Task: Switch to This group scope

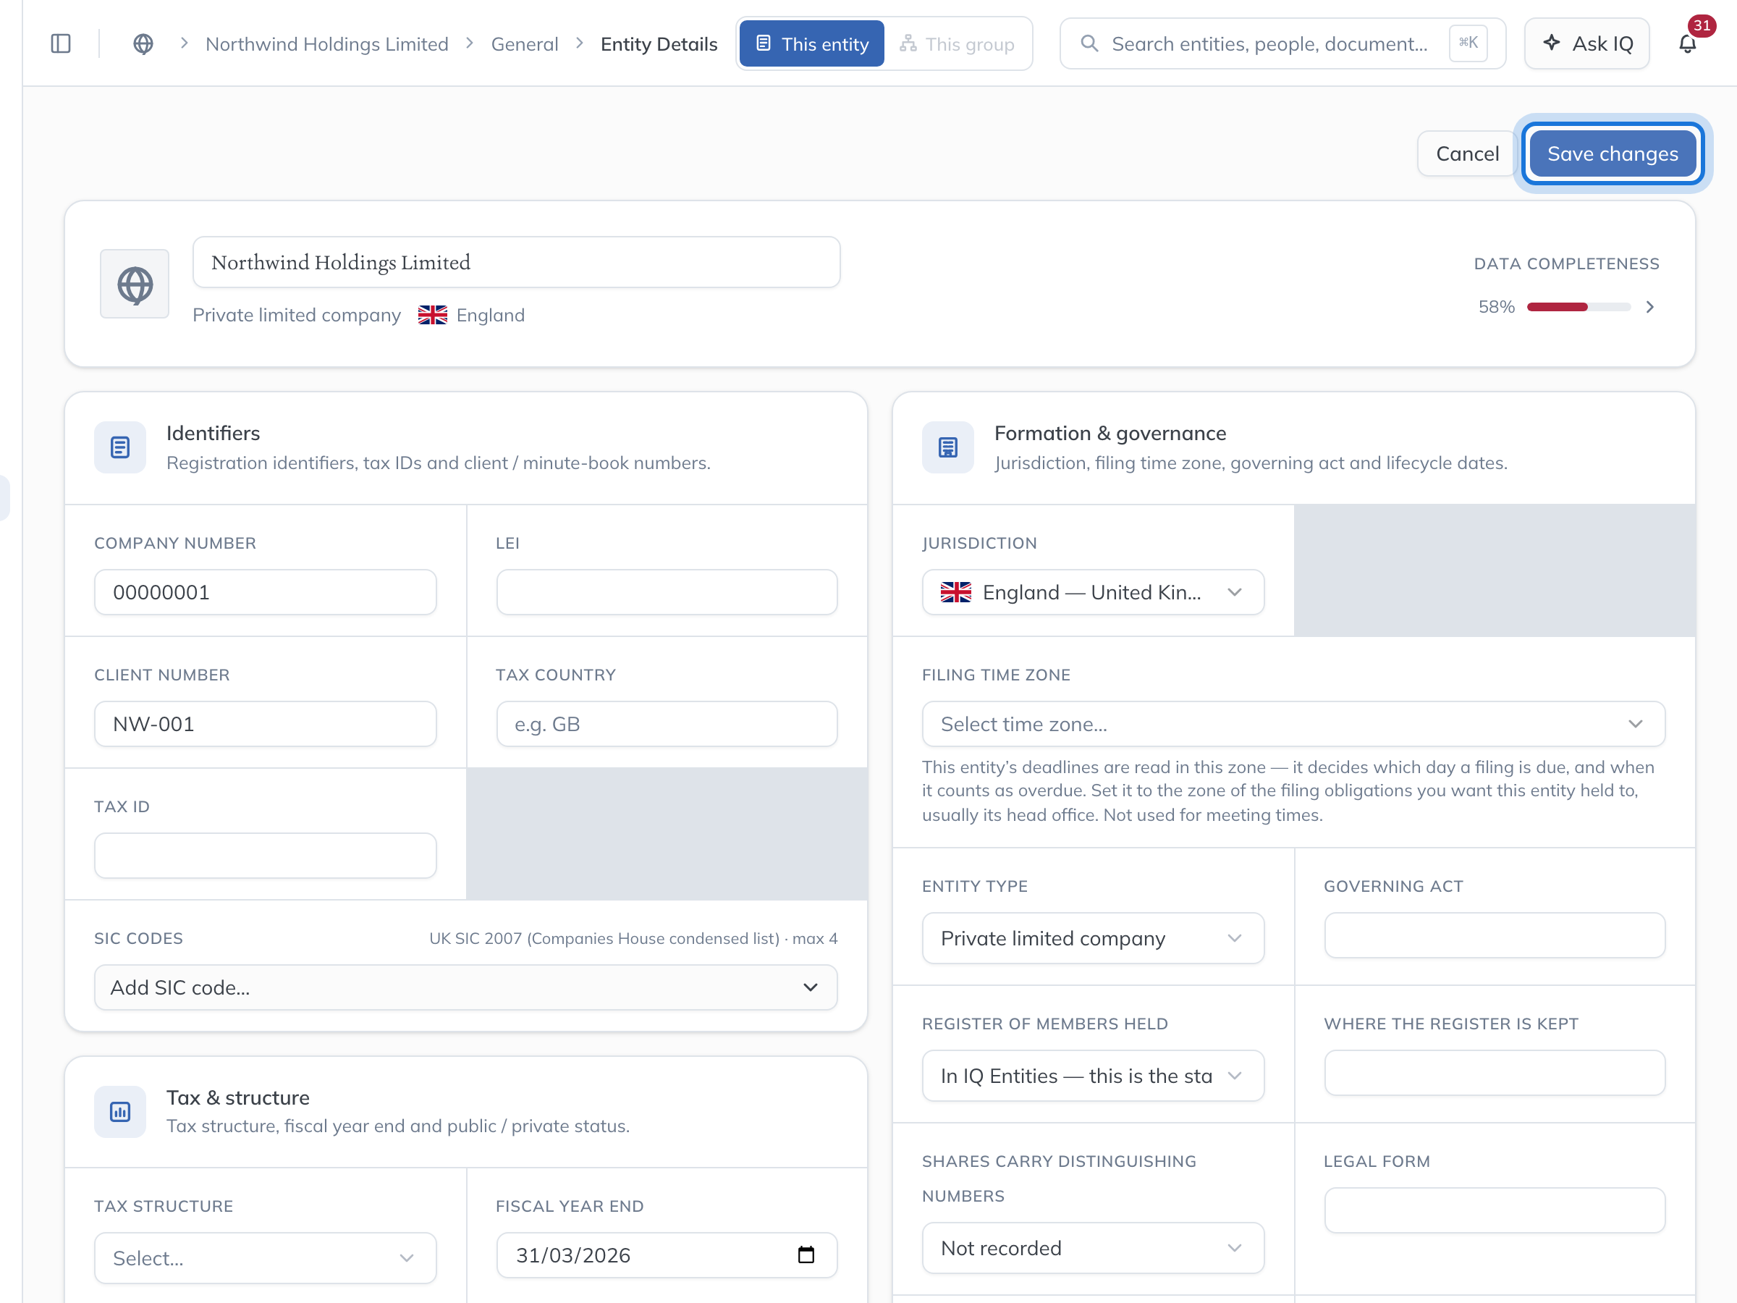Action: click(x=958, y=44)
